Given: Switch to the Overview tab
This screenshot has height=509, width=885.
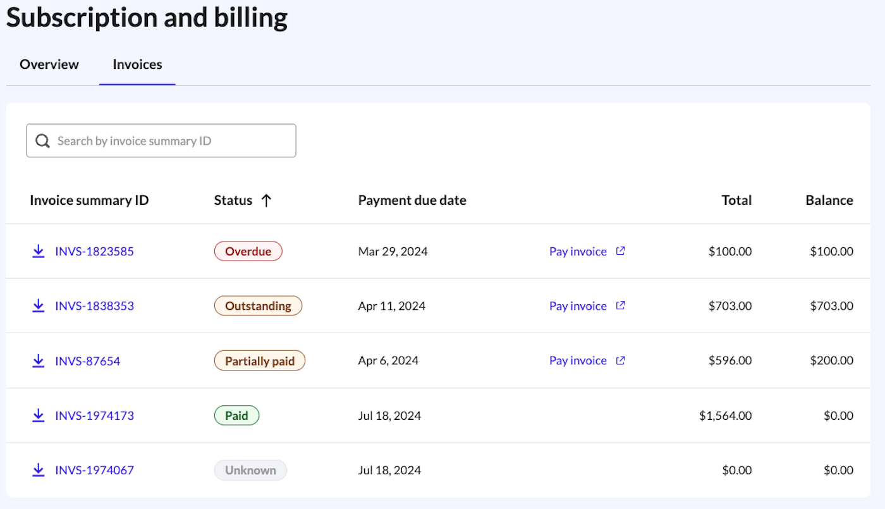Looking at the screenshot, I should pyautogui.click(x=49, y=64).
